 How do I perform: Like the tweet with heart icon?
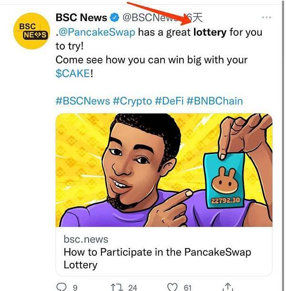click(172, 287)
